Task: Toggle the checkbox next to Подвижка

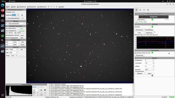Action: [155, 32]
